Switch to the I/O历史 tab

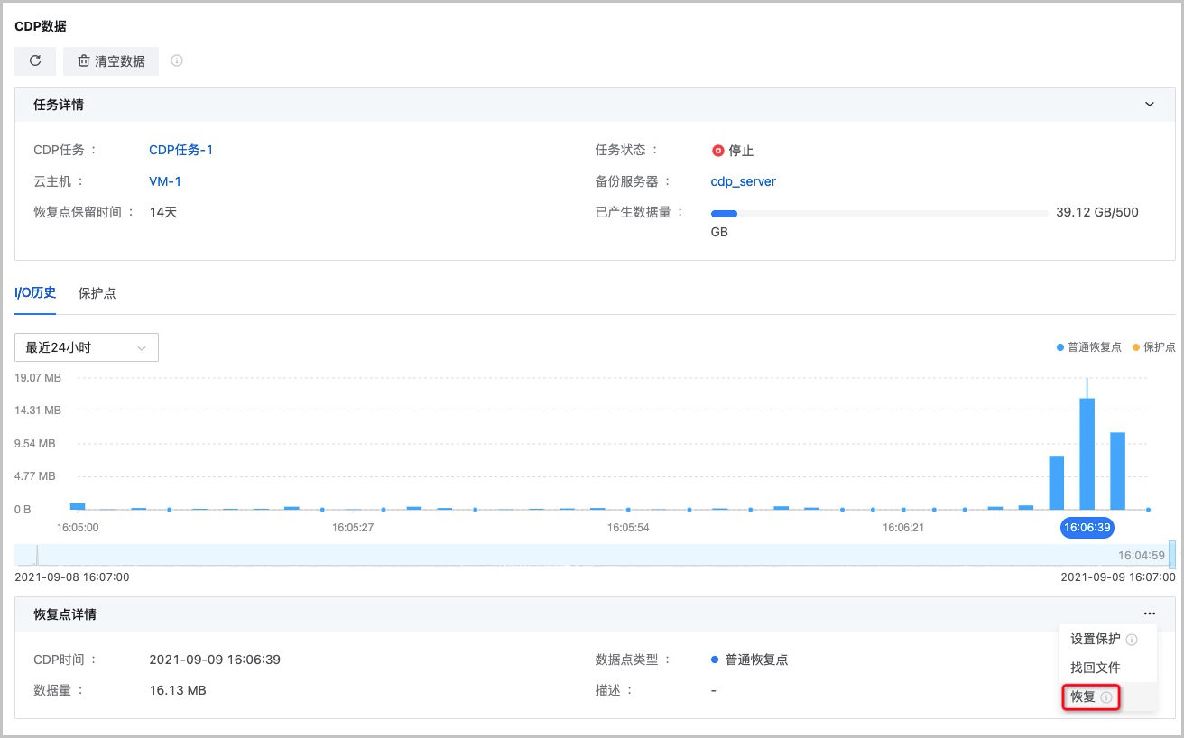tap(35, 292)
